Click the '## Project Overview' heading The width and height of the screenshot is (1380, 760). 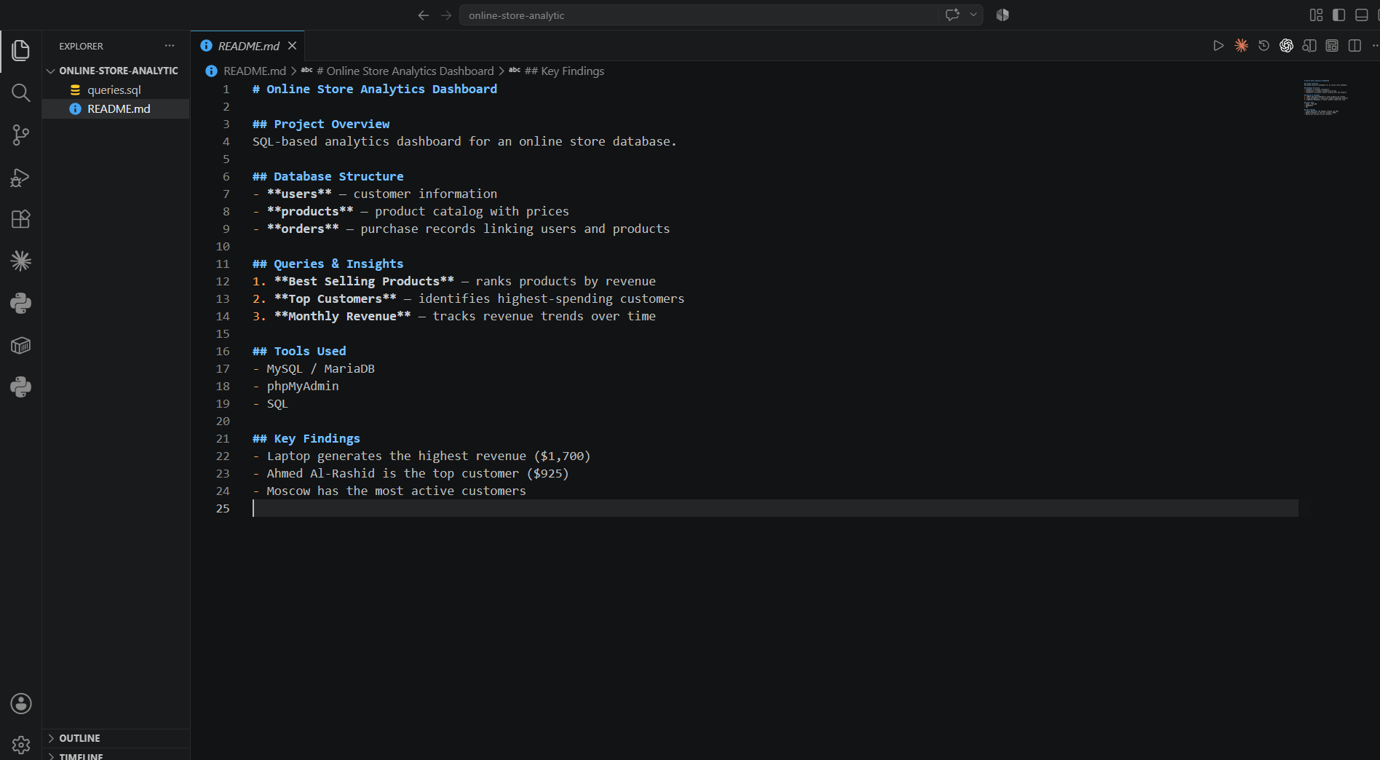[x=321, y=124]
